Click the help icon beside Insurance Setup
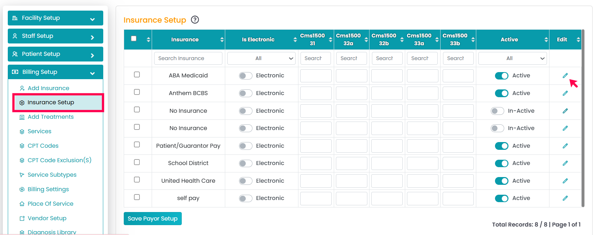Viewport: 594px width, 235px height. 195,20
